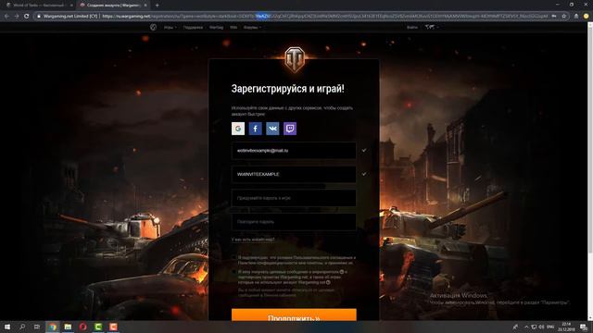Click the taskbar clock and date
Image resolution: width=593 pixels, height=333 pixels.
coord(566,327)
